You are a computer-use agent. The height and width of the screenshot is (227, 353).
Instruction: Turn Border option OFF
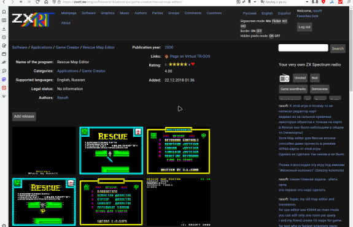tap(259, 31)
